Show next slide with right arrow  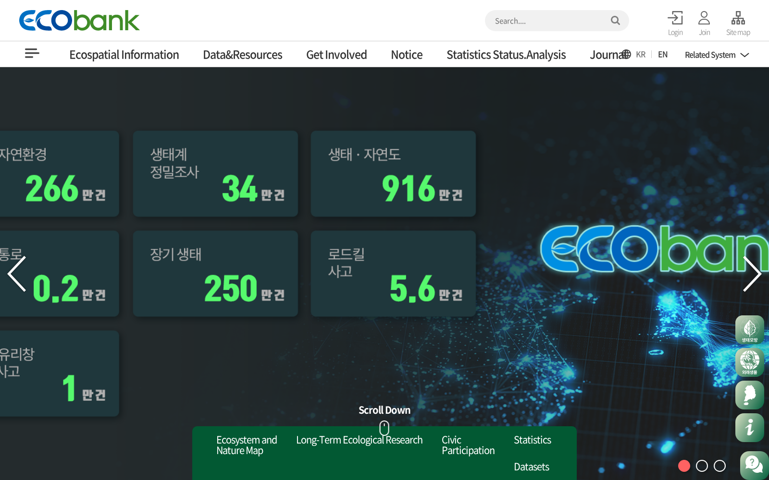(x=752, y=274)
